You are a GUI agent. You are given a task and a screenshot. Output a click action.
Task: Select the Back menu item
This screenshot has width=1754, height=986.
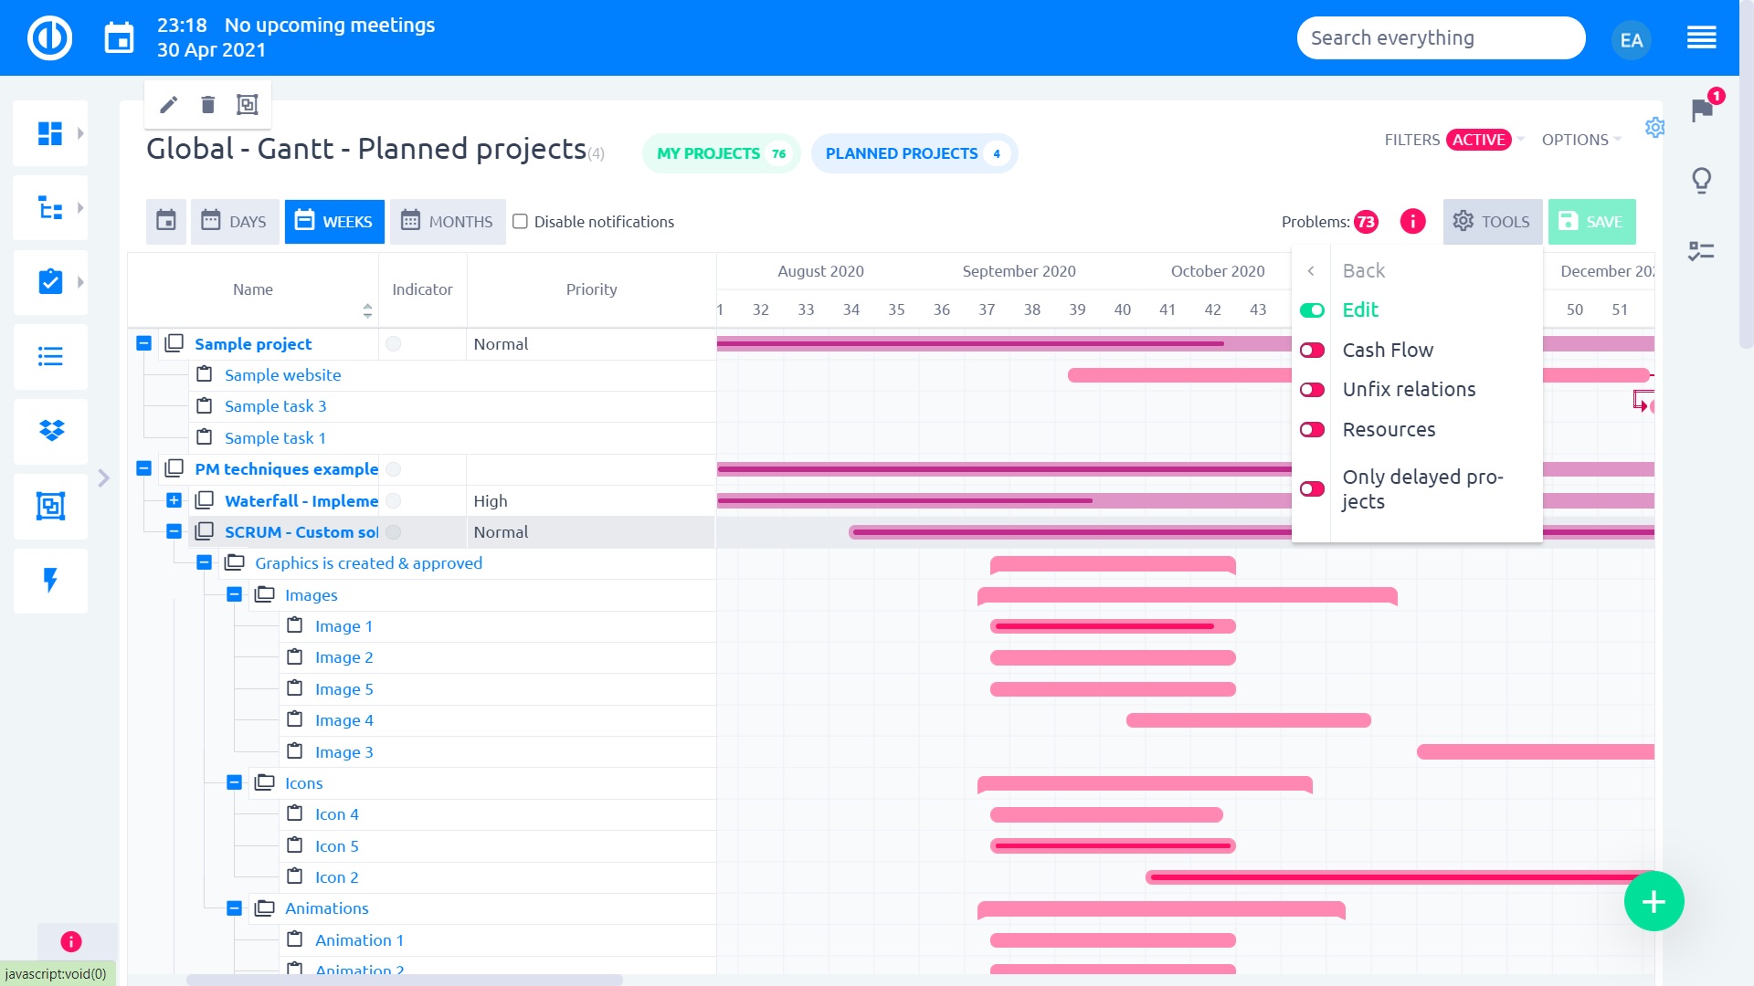click(1363, 271)
